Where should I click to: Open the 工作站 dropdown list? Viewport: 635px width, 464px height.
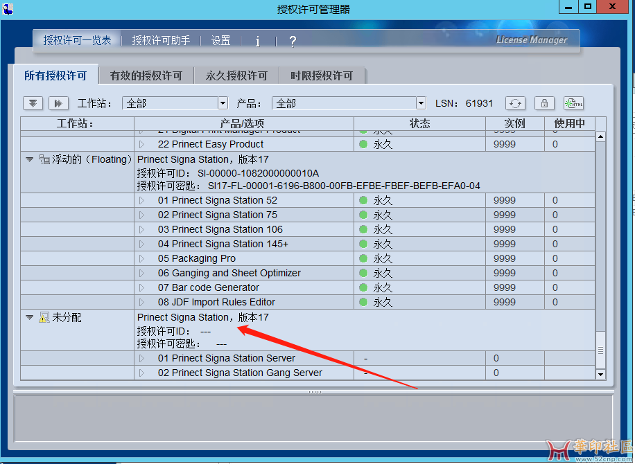223,104
